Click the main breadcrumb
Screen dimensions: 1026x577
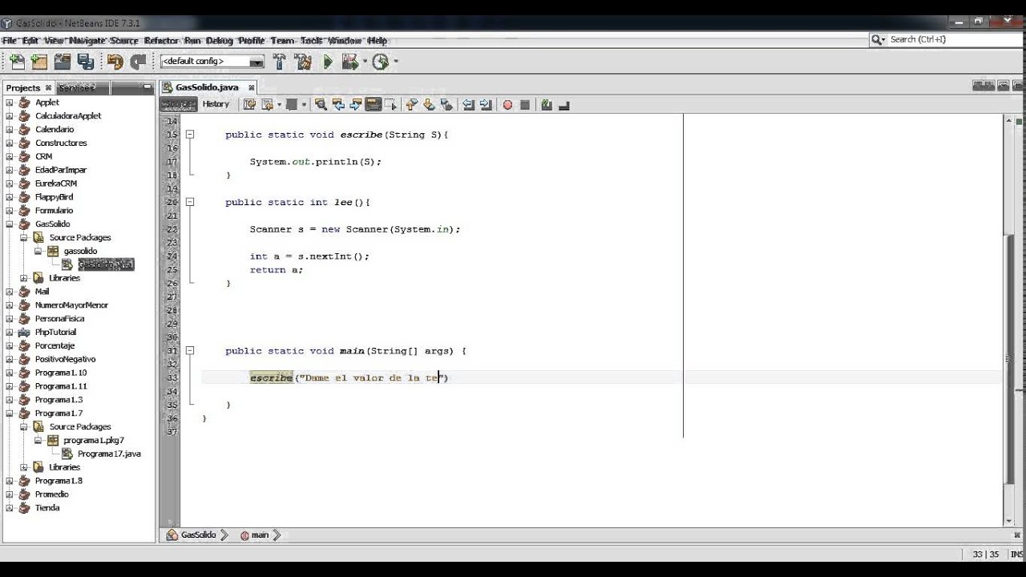[260, 535]
